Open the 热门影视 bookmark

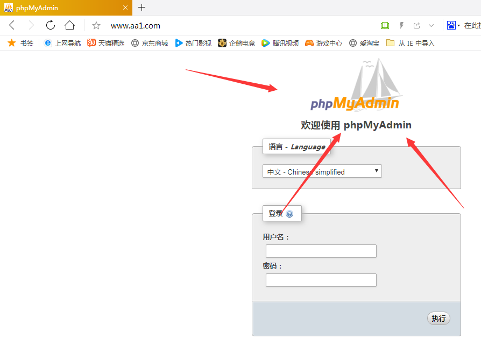[x=193, y=43]
